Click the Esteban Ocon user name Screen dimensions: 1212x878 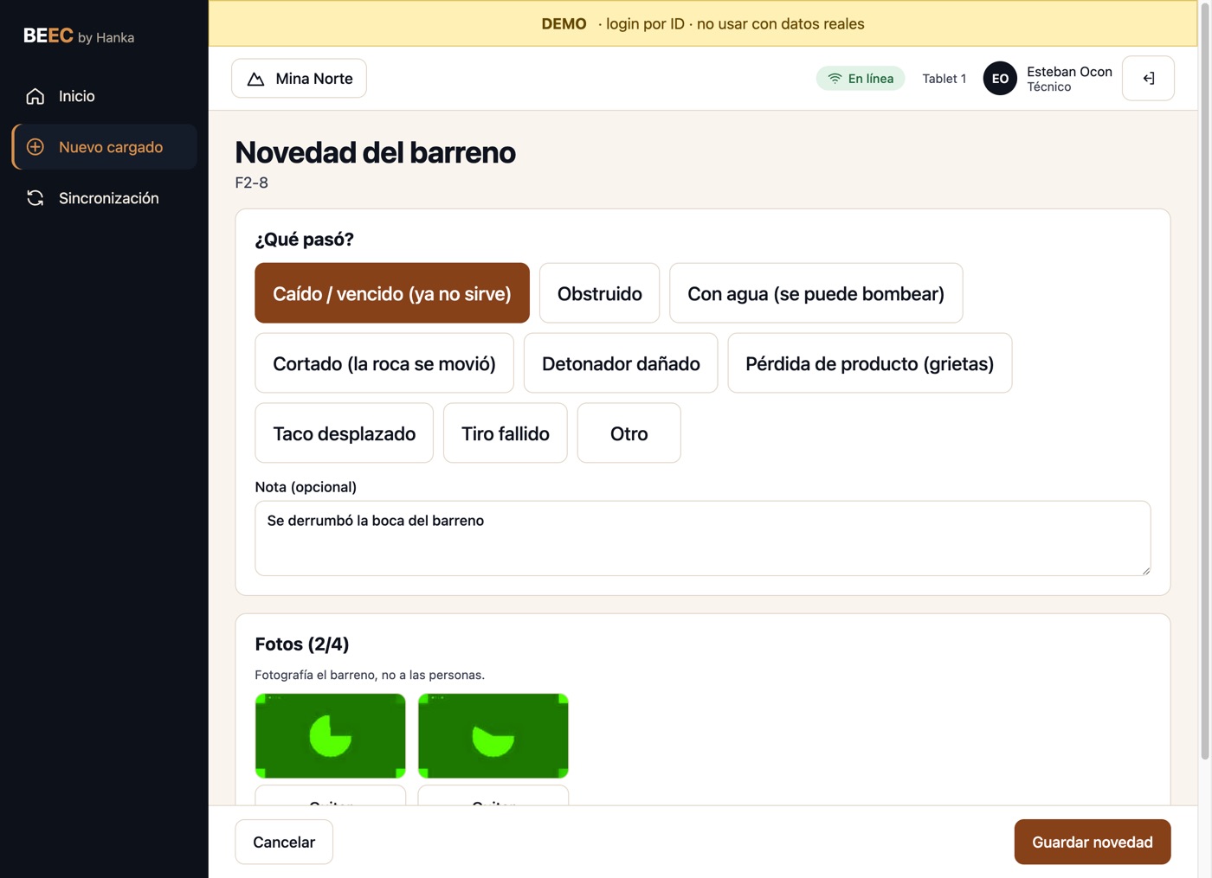coord(1069,72)
